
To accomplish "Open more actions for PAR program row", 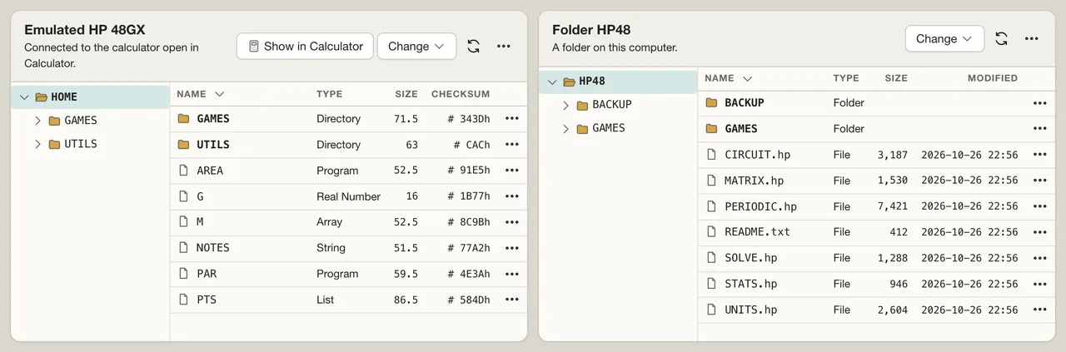I will point(511,274).
